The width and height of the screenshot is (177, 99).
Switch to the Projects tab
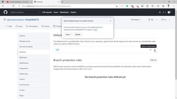(x=58, y=26)
